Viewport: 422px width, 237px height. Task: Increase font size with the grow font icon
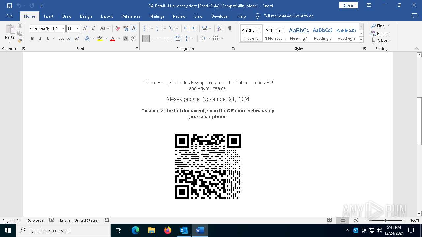tap(85, 29)
